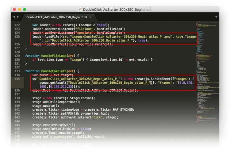Screen dimensions: 230x149
Task: Click the right tab navigation arrow
Action: (x=18, y=17)
